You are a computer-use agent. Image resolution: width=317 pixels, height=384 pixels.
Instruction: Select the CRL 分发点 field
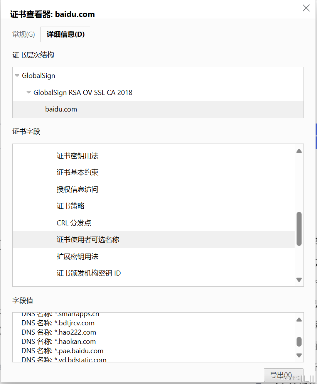74,223
